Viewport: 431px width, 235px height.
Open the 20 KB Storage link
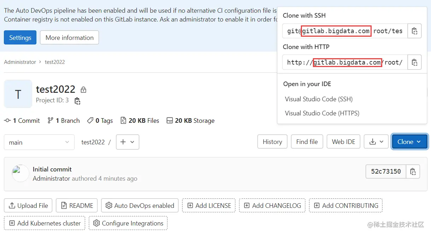point(191,121)
